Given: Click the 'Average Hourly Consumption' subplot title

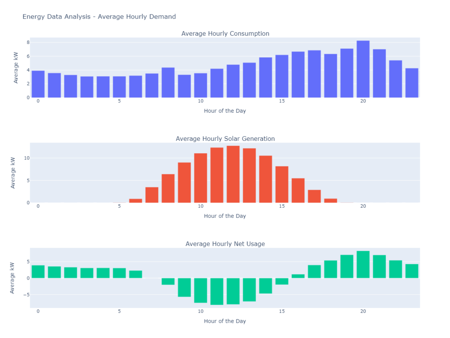Looking at the screenshot, I should click(225, 33).
